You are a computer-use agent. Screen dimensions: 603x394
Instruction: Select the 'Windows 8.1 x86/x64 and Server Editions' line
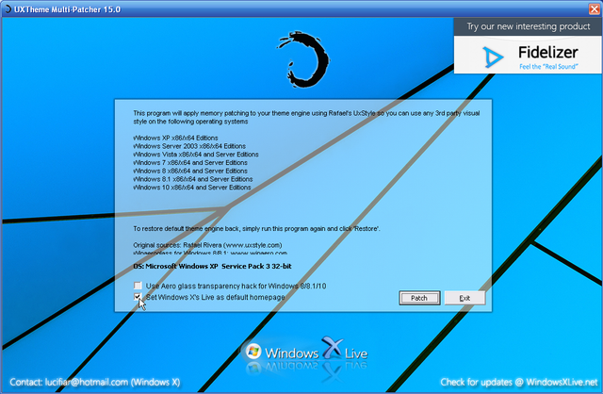(x=193, y=179)
